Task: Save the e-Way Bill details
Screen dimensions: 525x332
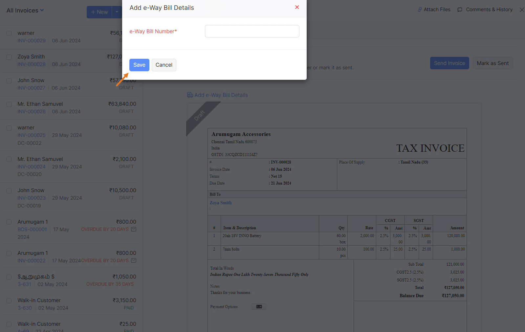Action: coord(139,65)
